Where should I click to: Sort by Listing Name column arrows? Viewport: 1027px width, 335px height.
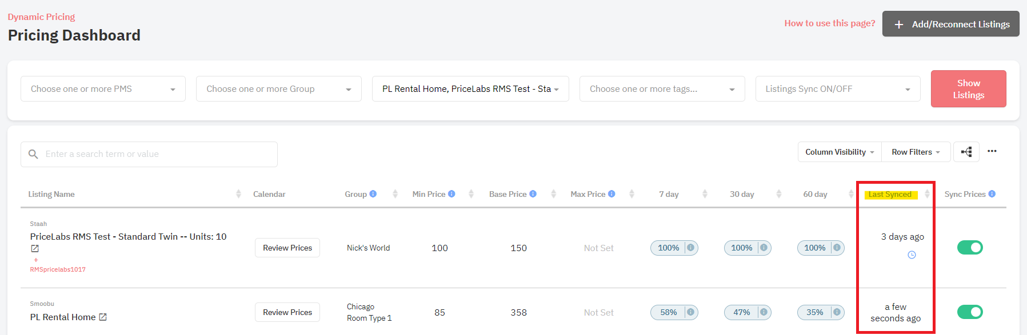click(x=238, y=194)
